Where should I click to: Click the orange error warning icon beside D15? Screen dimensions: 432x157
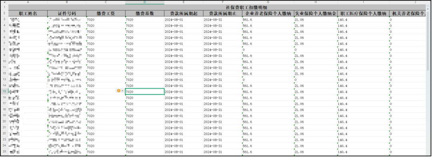(x=119, y=91)
